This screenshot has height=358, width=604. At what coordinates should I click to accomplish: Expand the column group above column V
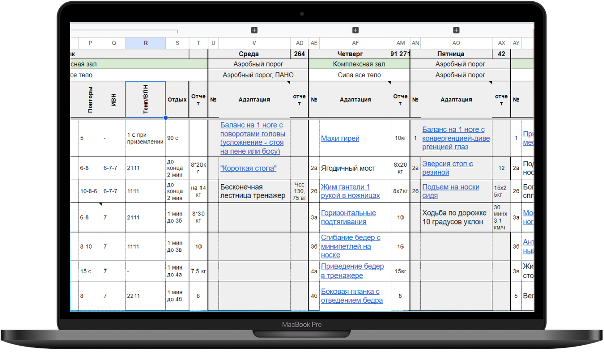(x=254, y=30)
